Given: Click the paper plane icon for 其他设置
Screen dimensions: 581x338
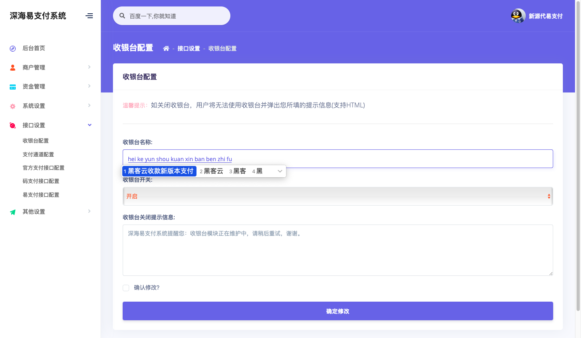Looking at the screenshot, I should click(13, 212).
